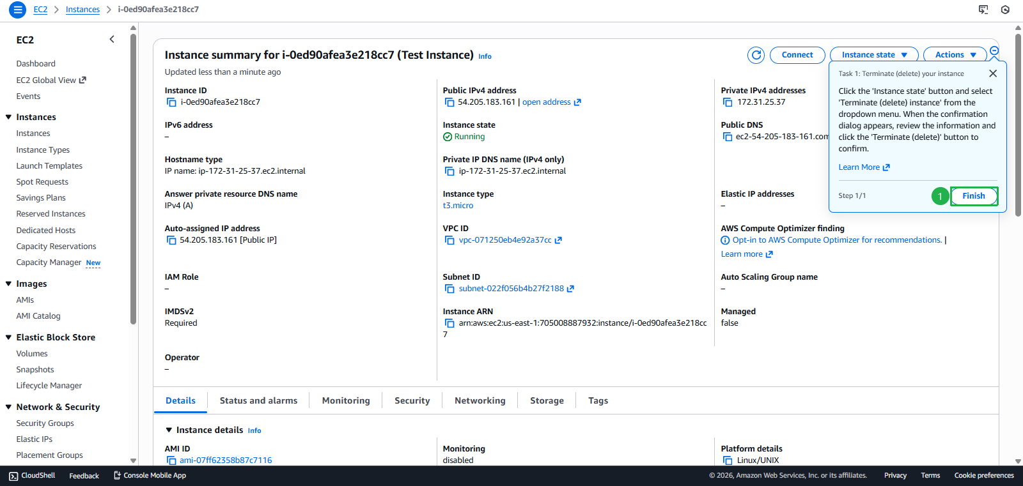
Task: Open the Instance state dropdown
Action: coord(873,55)
